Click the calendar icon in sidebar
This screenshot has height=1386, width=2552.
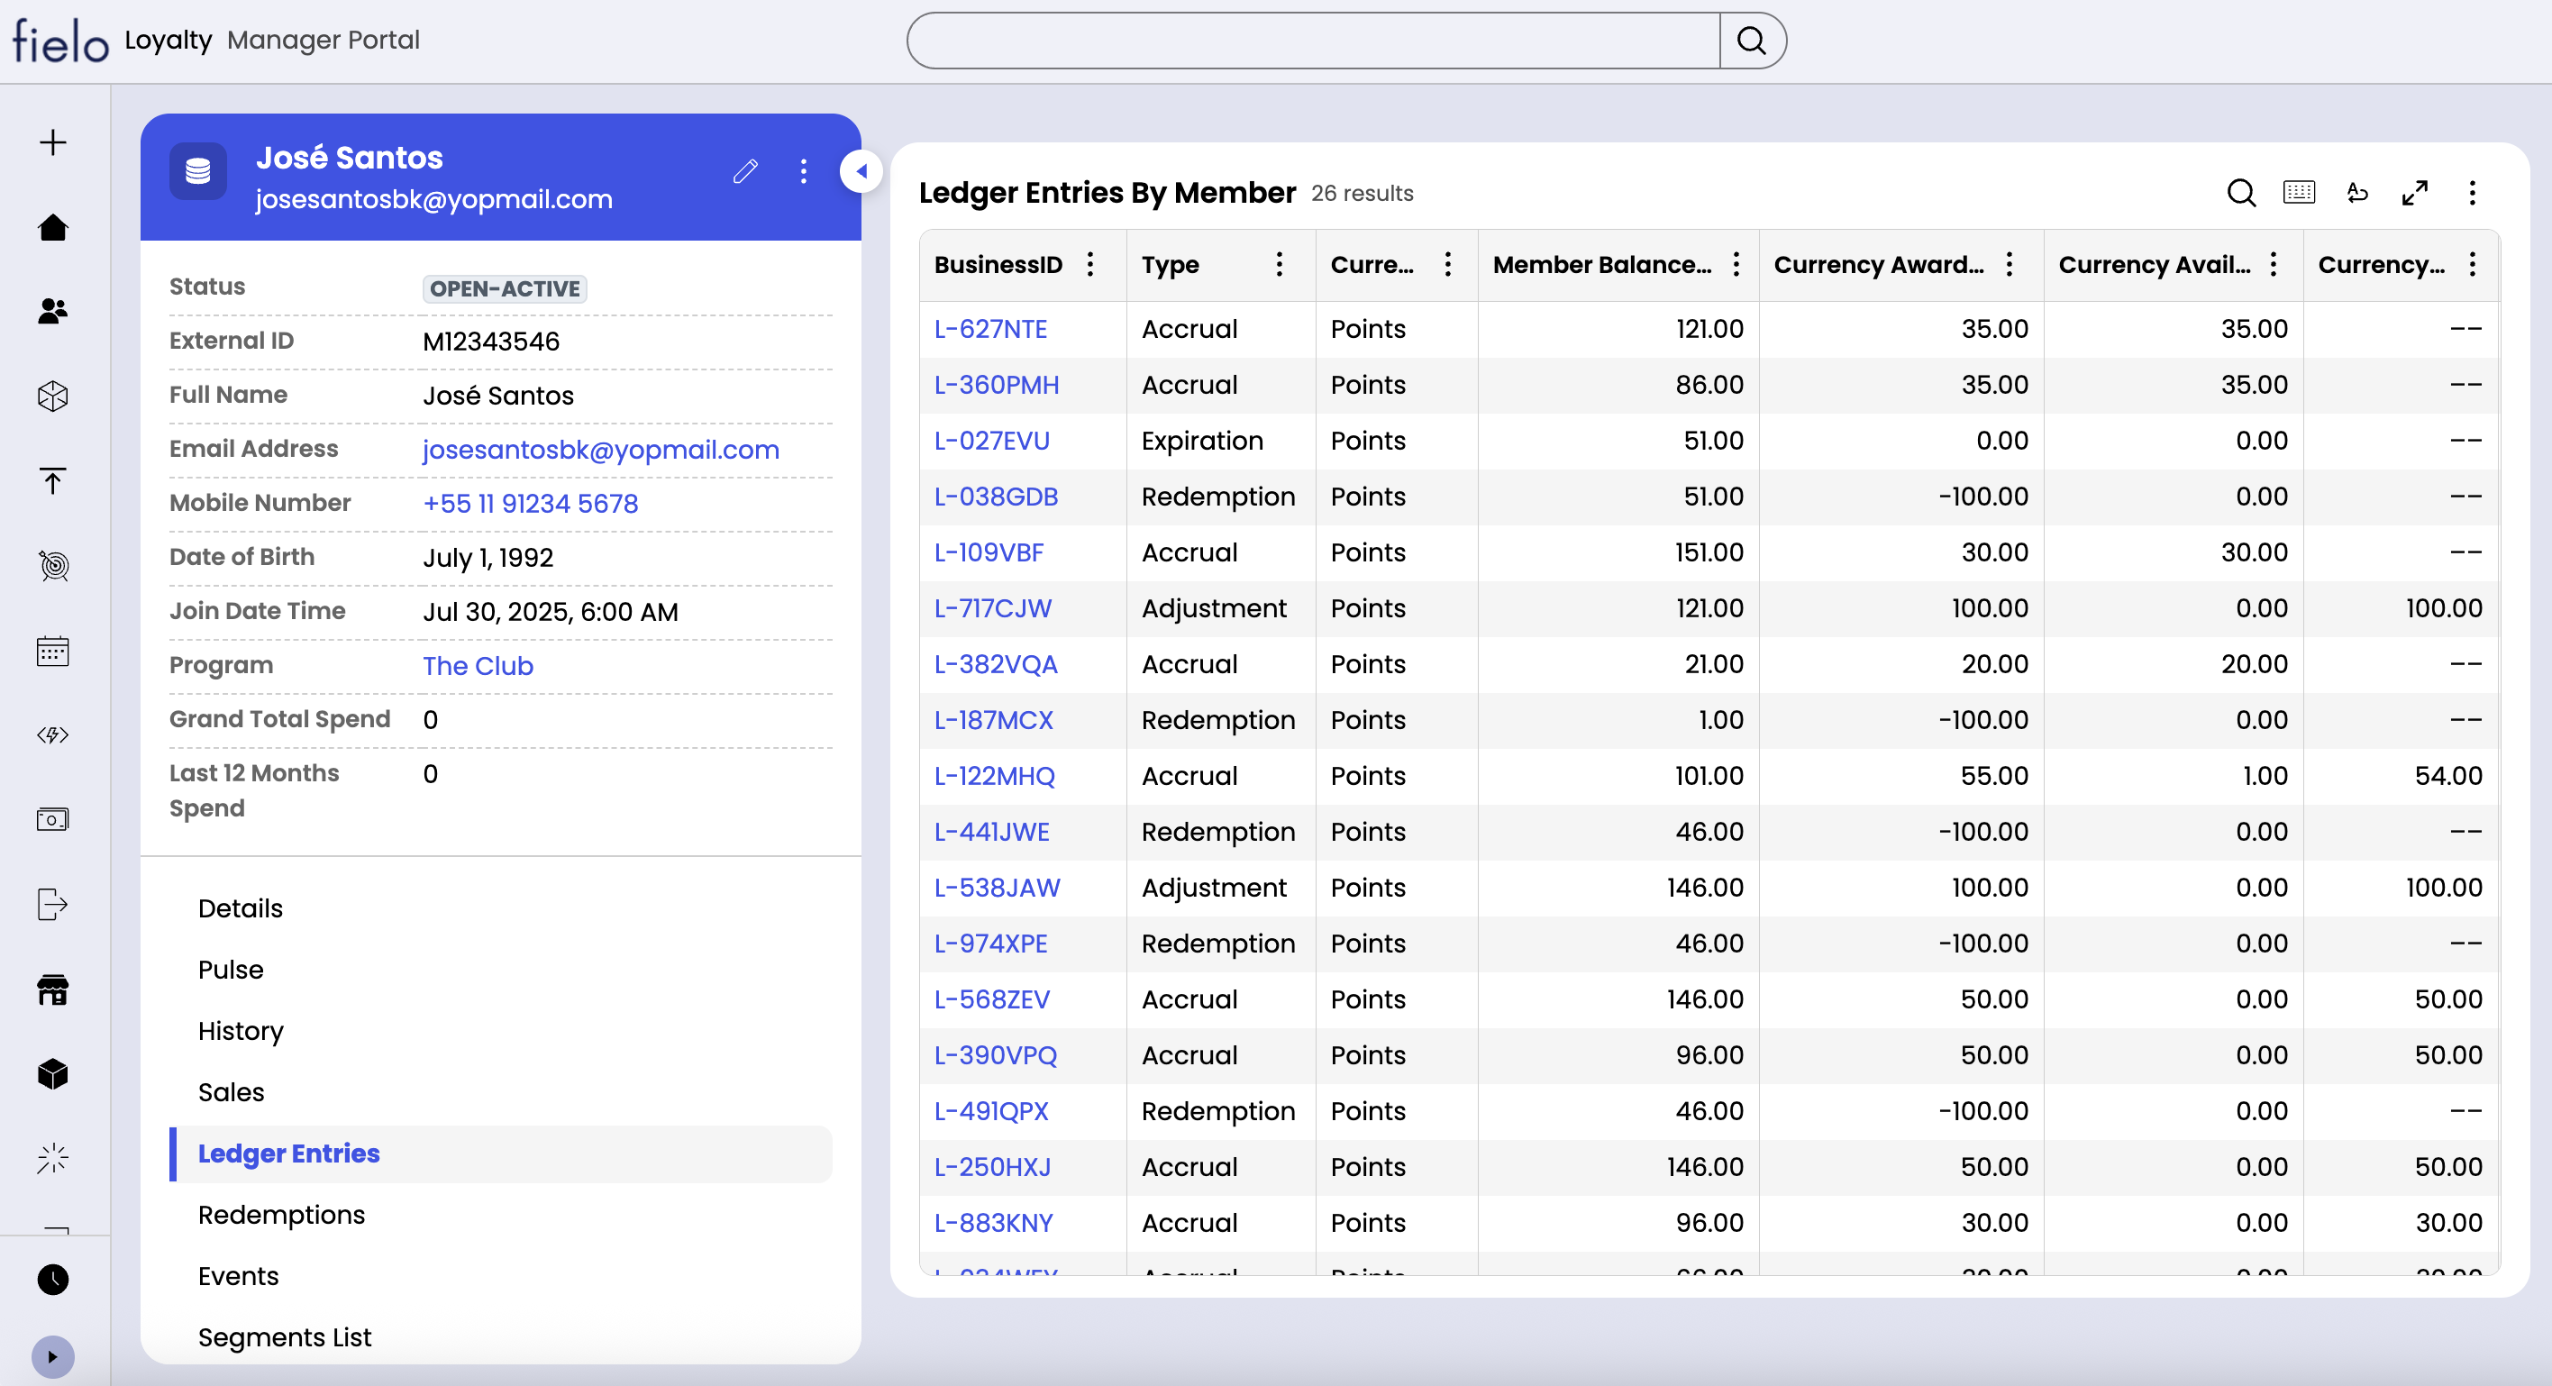pos(52,651)
